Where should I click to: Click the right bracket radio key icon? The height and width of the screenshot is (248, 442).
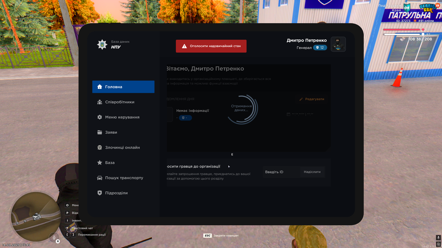pos(73,235)
